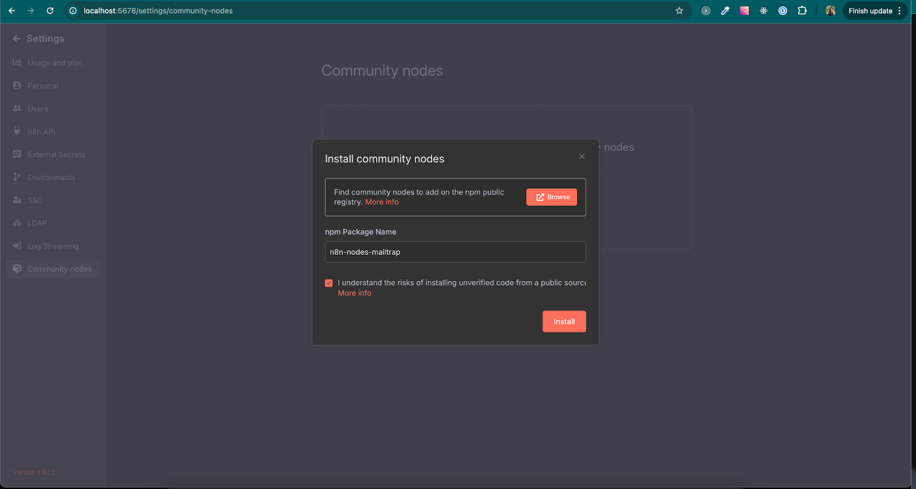Screen dimensions: 916x489
Task: Open Usage and plan settings
Action: pos(54,63)
